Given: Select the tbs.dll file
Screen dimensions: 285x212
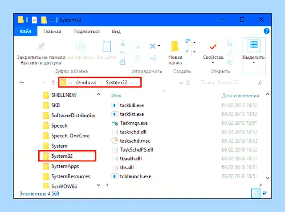Looking at the screenshot, I should 123,168.
